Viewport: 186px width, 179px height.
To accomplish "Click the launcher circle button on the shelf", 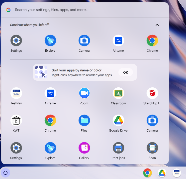I will [x=5, y=173].
